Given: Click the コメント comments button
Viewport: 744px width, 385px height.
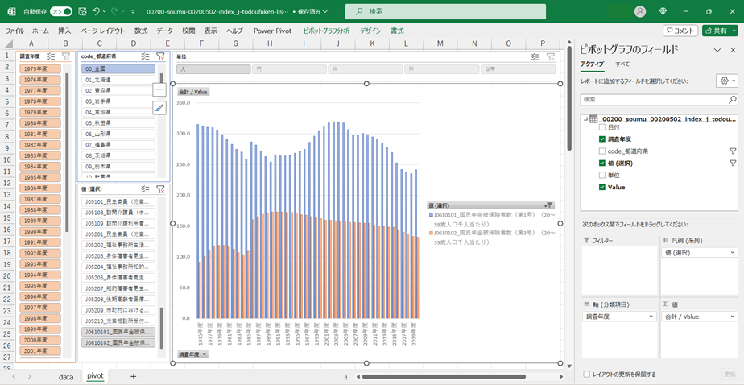Looking at the screenshot, I should tap(680, 31).
